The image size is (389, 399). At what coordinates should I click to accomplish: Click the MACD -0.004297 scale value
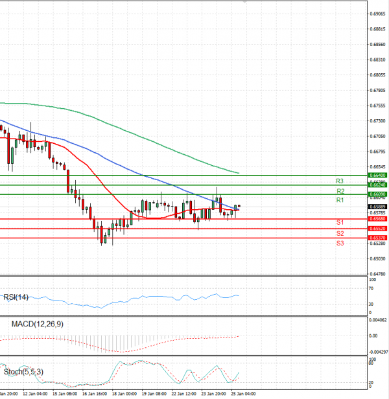click(x=378, y=352)
